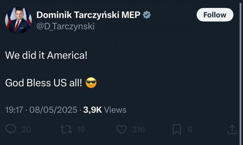Click the reply speech bubble icon
The height and width of the screenshot is (145, 243).
tap(11, 129)
